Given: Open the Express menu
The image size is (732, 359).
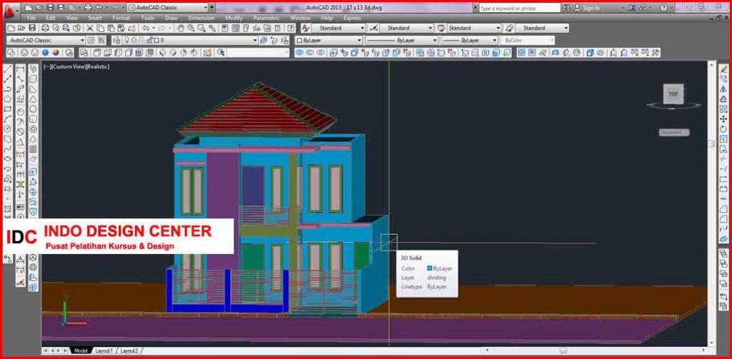Looking at the screenshot, I should 352,18.
